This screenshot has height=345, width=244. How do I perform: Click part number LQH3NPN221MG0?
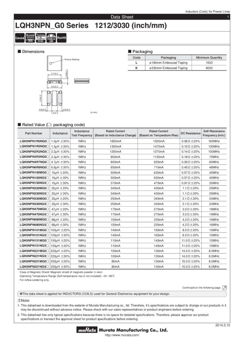[34, 251]
